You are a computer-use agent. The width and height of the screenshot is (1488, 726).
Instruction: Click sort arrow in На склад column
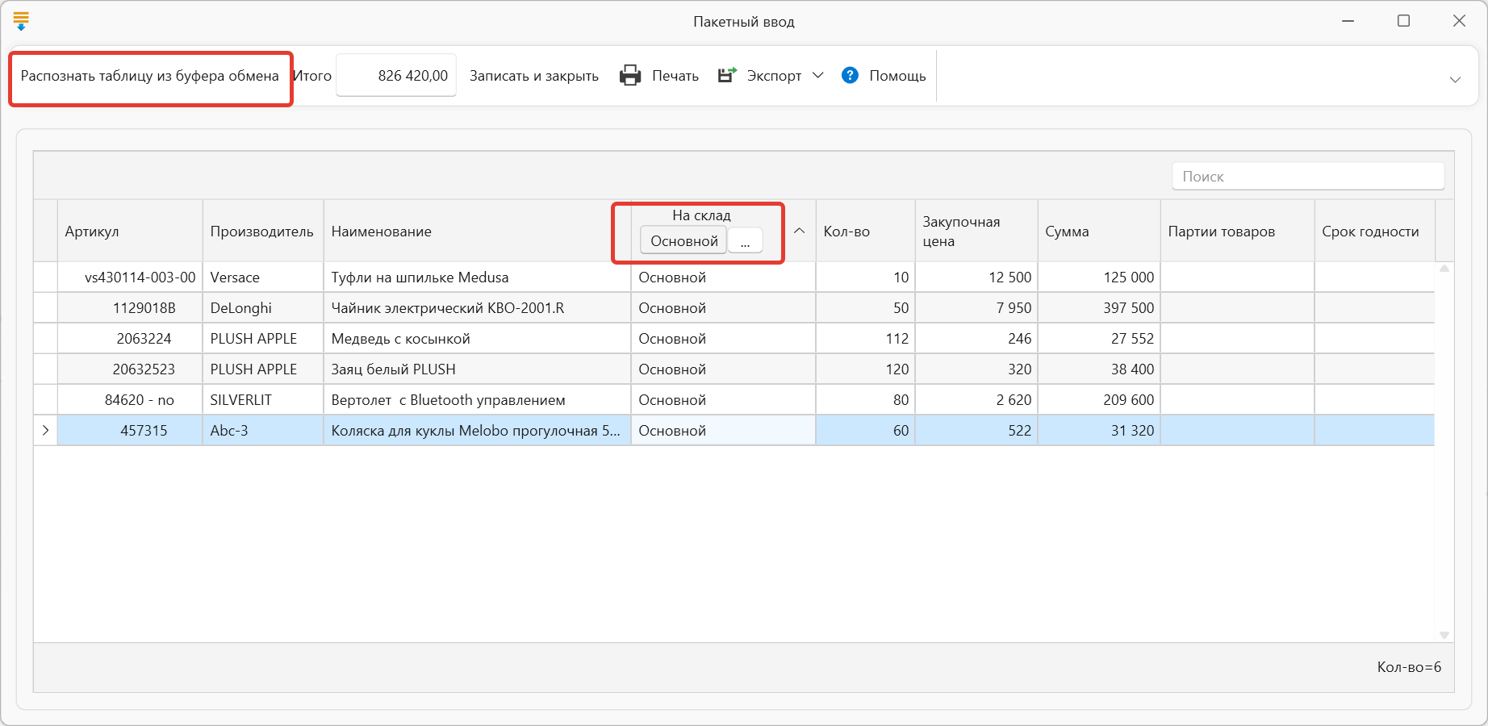click(x=800, y=231)
